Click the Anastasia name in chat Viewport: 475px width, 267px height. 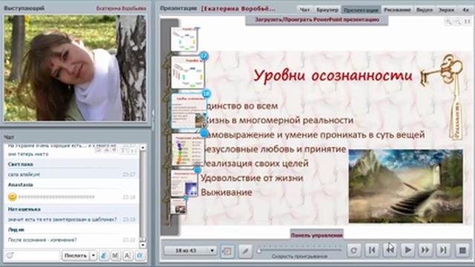[x=21, y=185]
